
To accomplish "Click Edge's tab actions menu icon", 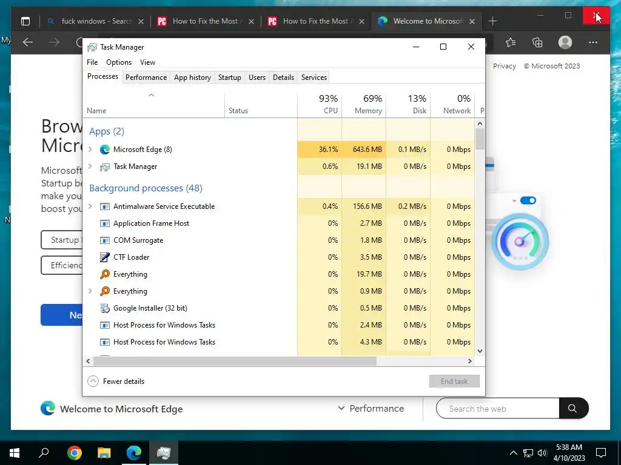I will click(25, 21).
